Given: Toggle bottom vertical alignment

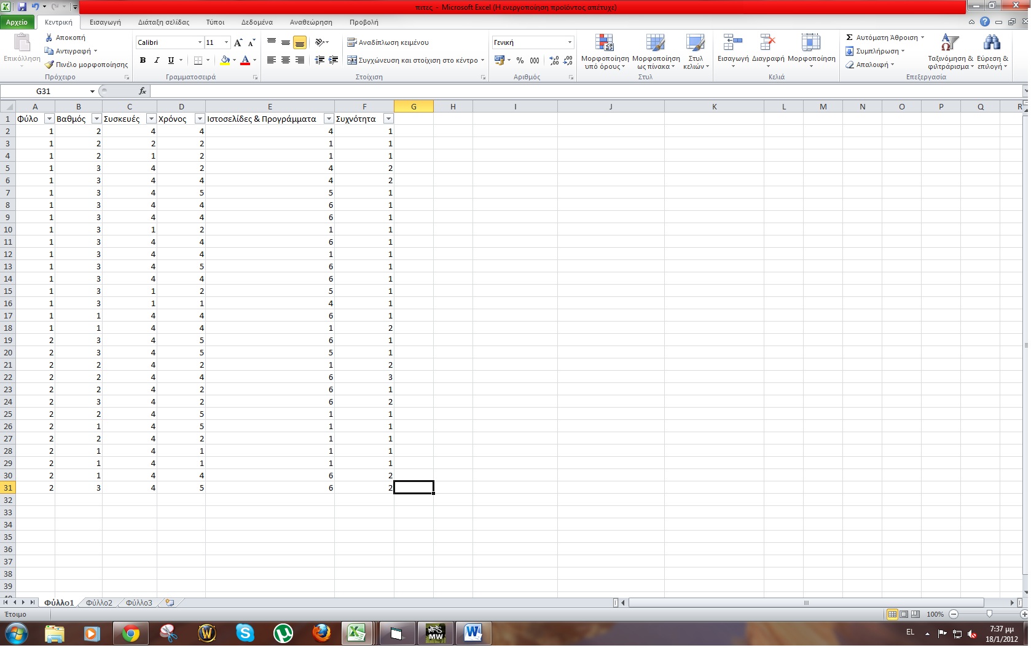Looking at the screenshot, I should click(x=299, y=42).
